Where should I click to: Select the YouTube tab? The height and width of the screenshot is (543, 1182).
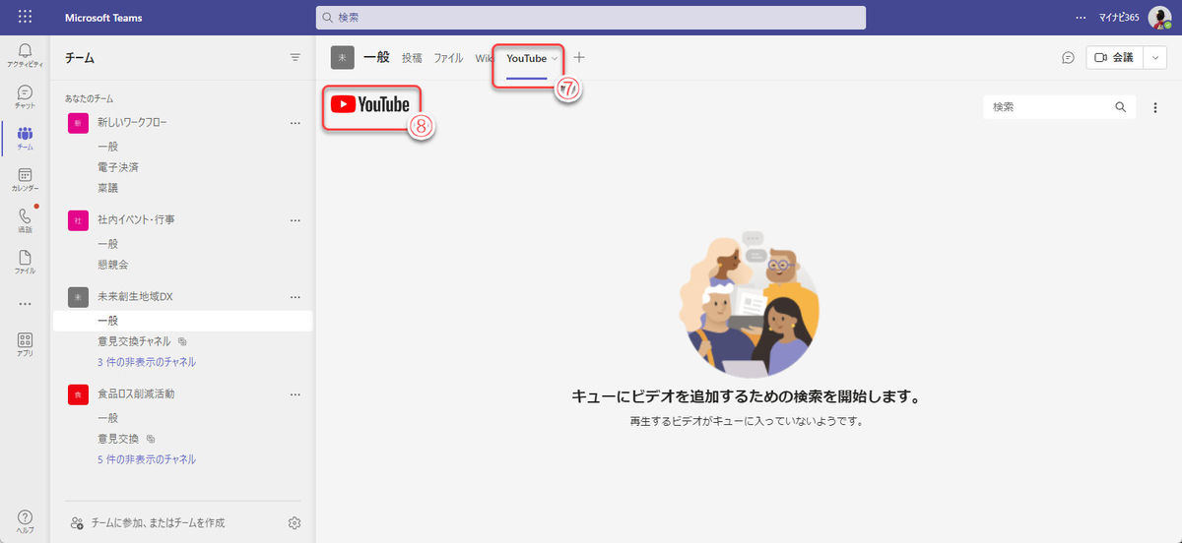pyautogui.click(x=526, y=59)
